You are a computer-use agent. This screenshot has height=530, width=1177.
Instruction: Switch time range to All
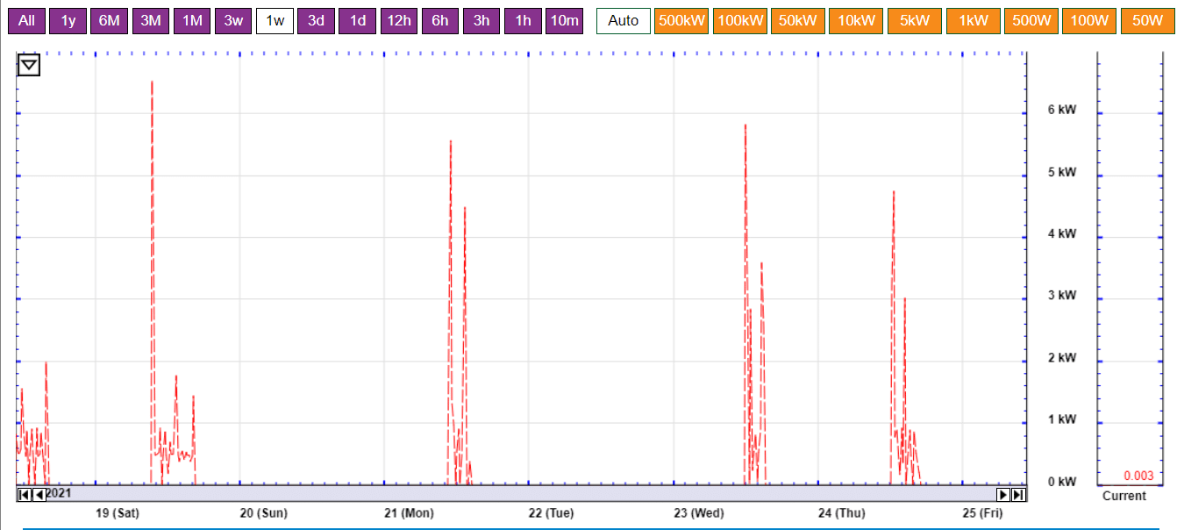(x=26, y=21)
